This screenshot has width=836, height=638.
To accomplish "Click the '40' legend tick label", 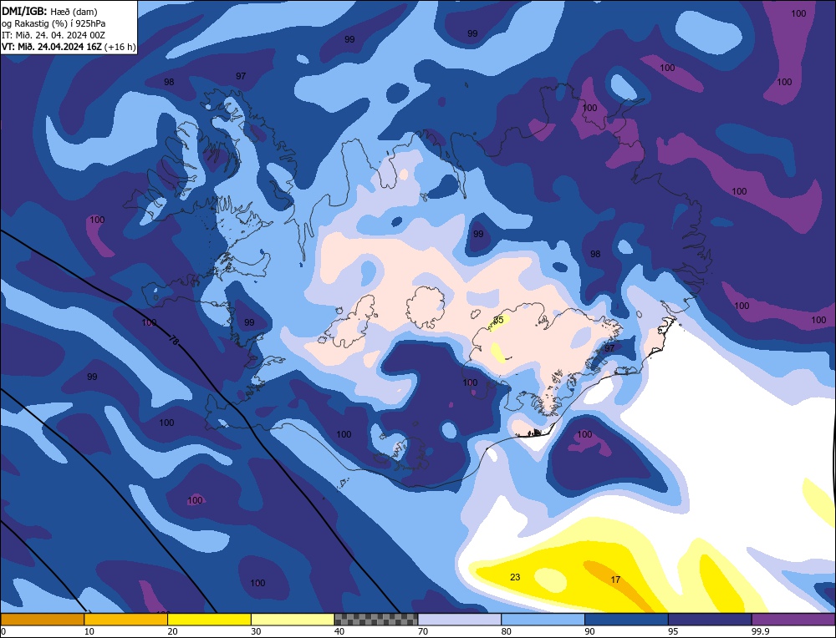I will pos(339,631).
